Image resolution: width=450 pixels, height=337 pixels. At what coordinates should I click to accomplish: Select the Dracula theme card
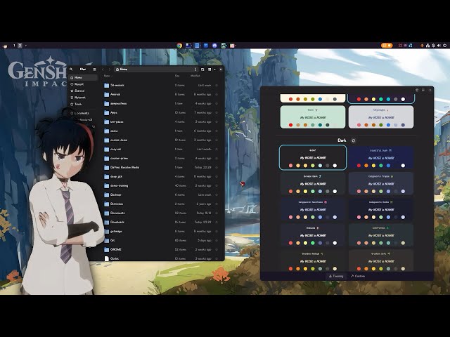tap(313, 235)
